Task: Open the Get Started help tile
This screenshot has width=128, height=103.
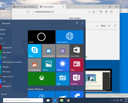Action: pyautogui.click(x=42, y=94)
